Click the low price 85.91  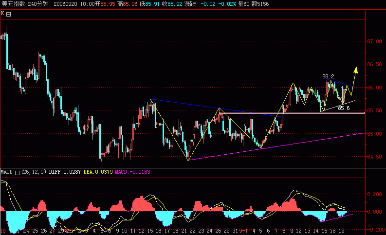[152, 4]
